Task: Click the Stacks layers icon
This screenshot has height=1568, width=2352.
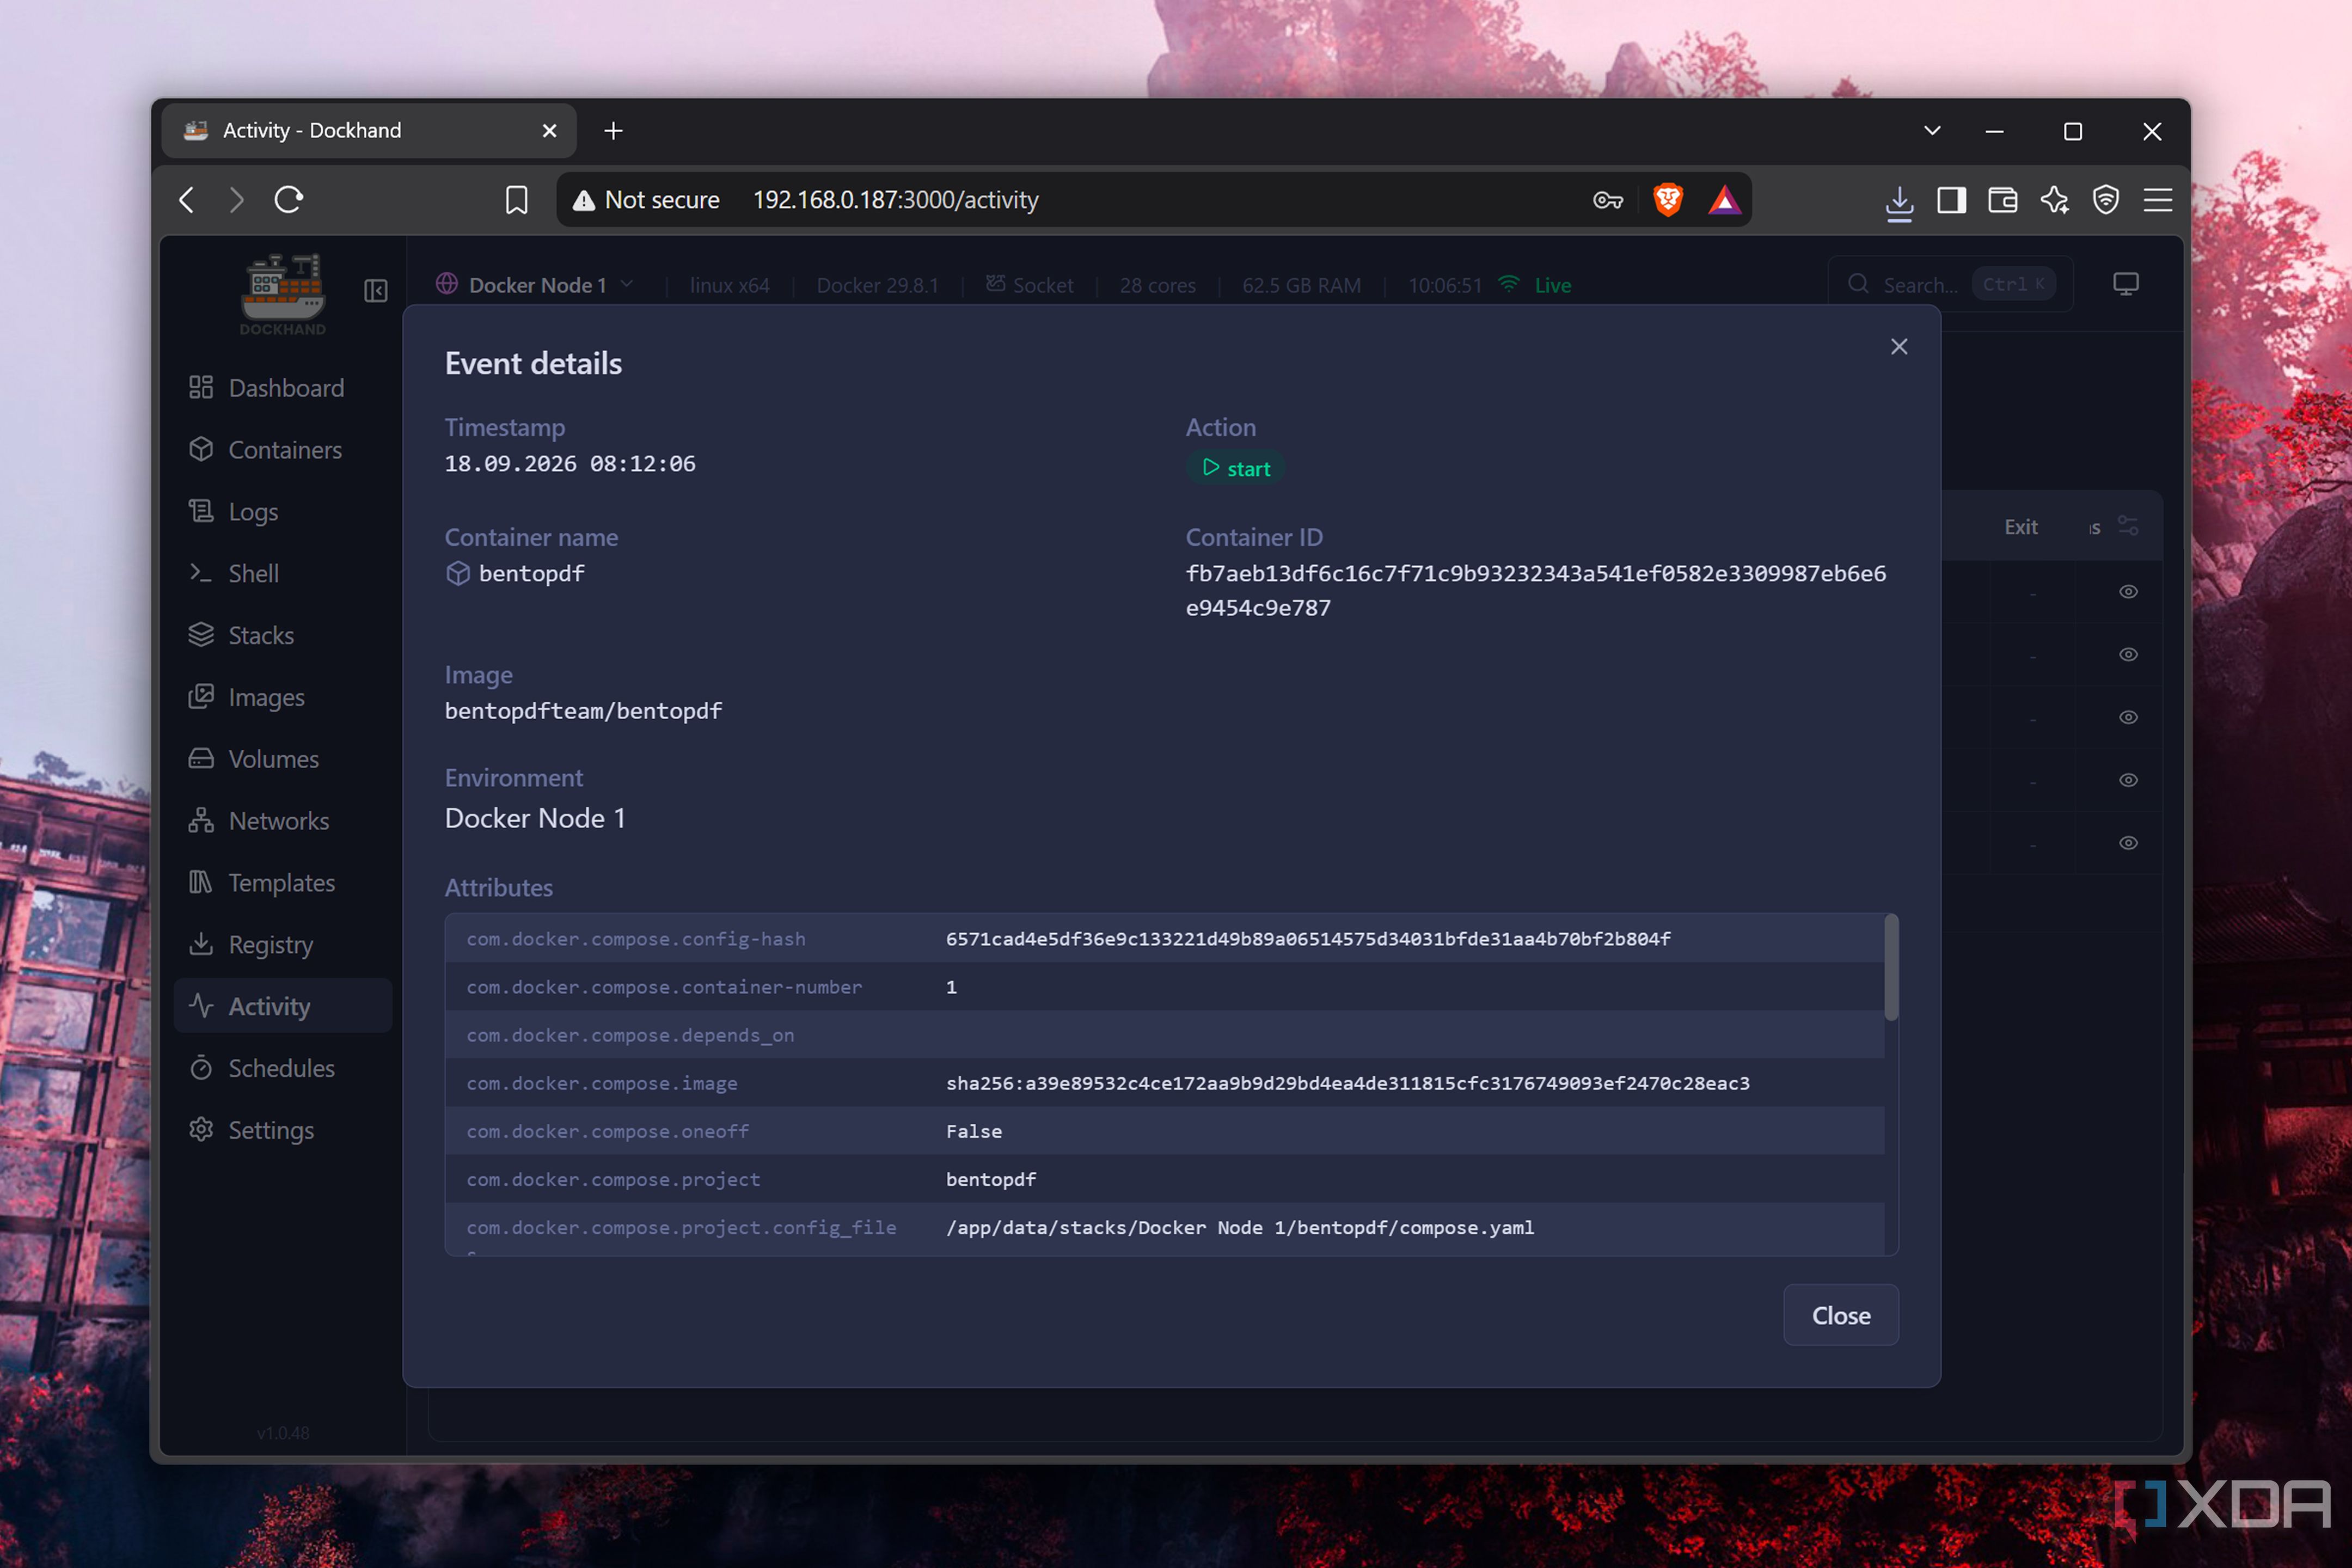Action: click(201, 634)
